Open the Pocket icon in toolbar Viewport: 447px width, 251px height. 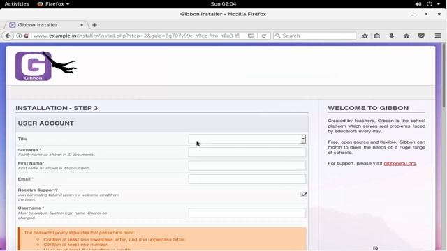pos(421,36)
